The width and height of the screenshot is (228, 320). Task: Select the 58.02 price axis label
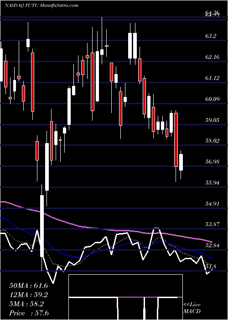tap(212, 141)
